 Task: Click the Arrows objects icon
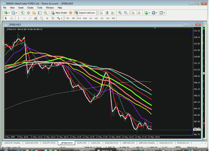point(59,18)
